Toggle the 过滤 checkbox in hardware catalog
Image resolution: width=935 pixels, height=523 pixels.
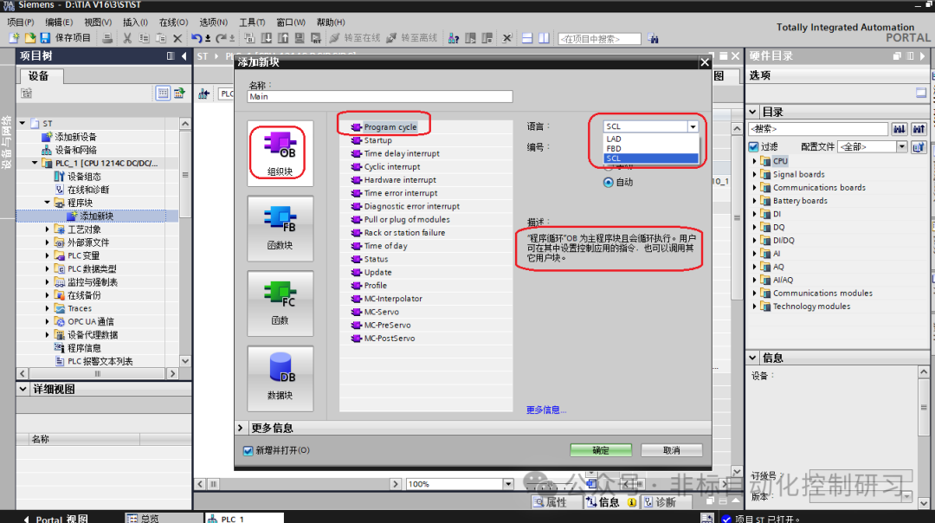tap(753, 145)
